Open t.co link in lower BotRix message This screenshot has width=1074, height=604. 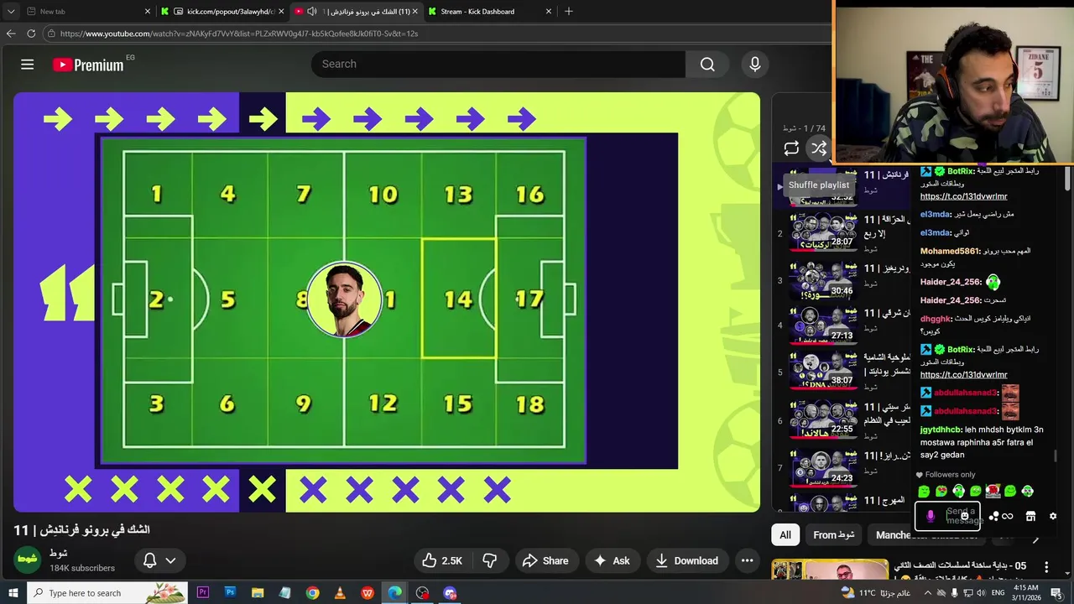point(963,375)
